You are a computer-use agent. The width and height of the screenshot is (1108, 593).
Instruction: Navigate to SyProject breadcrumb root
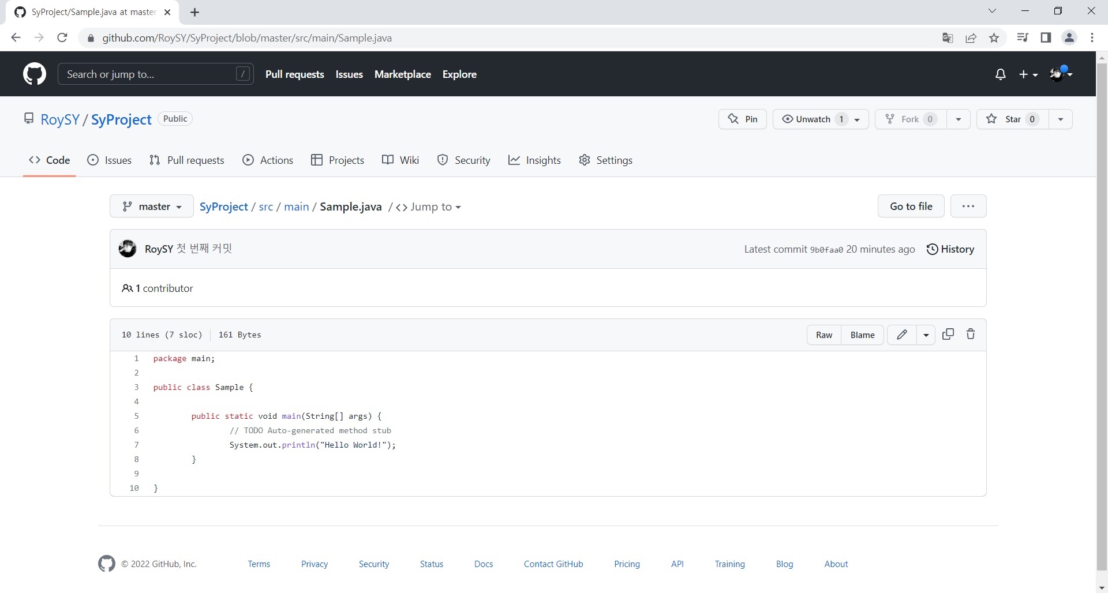pyautogui.click(x=223, y=207)
